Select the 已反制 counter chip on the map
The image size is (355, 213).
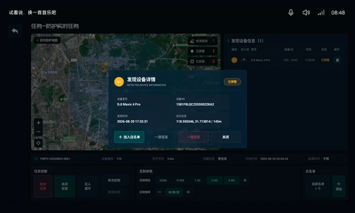click(x=203, y=62)
